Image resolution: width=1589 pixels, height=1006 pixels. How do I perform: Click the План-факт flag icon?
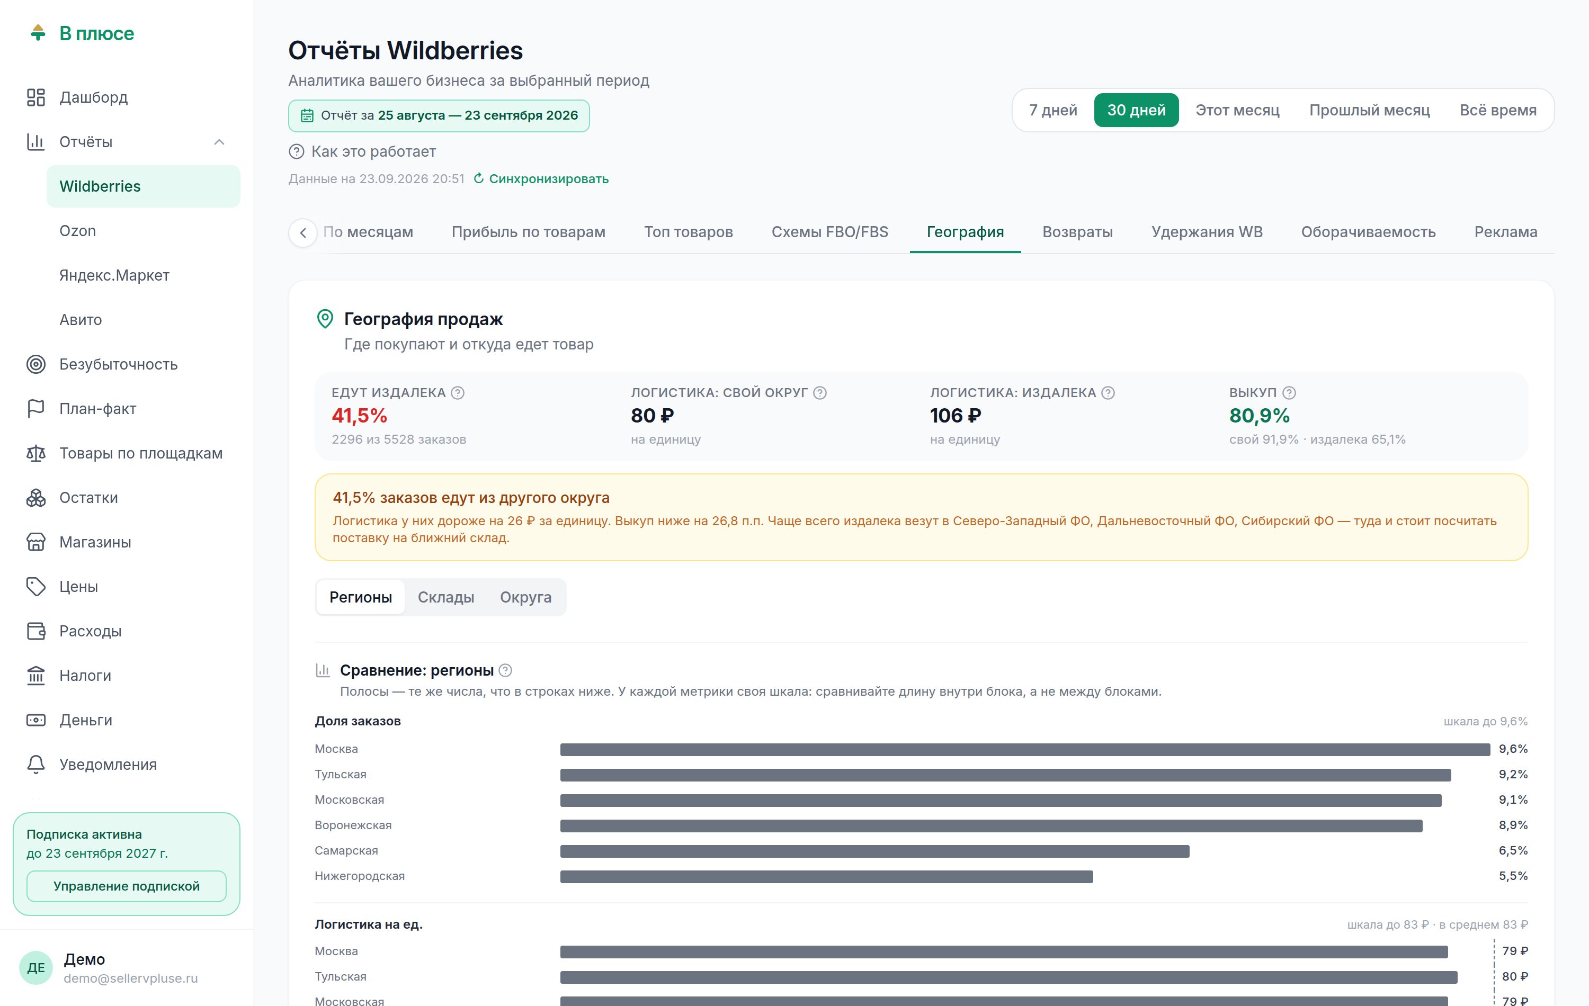(35, 409)
